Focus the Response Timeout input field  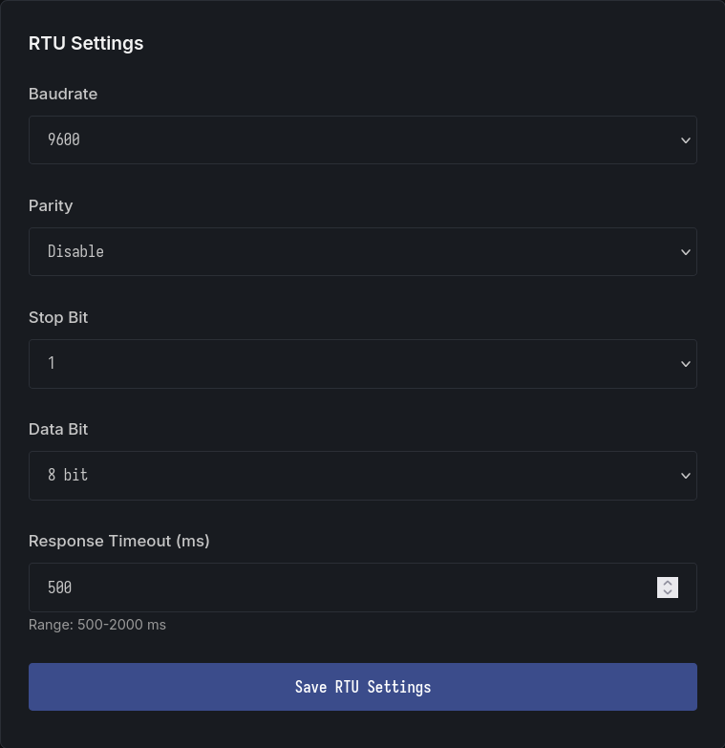tap(344, 588)
